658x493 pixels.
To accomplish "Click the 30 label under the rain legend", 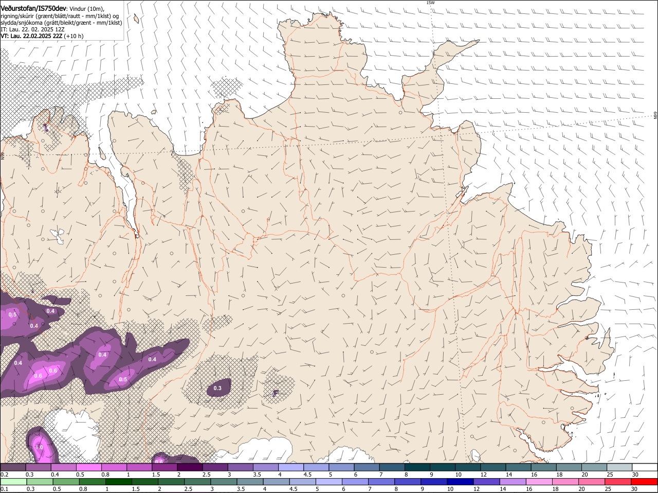I will pyautogui.click(x=635, y=489).
